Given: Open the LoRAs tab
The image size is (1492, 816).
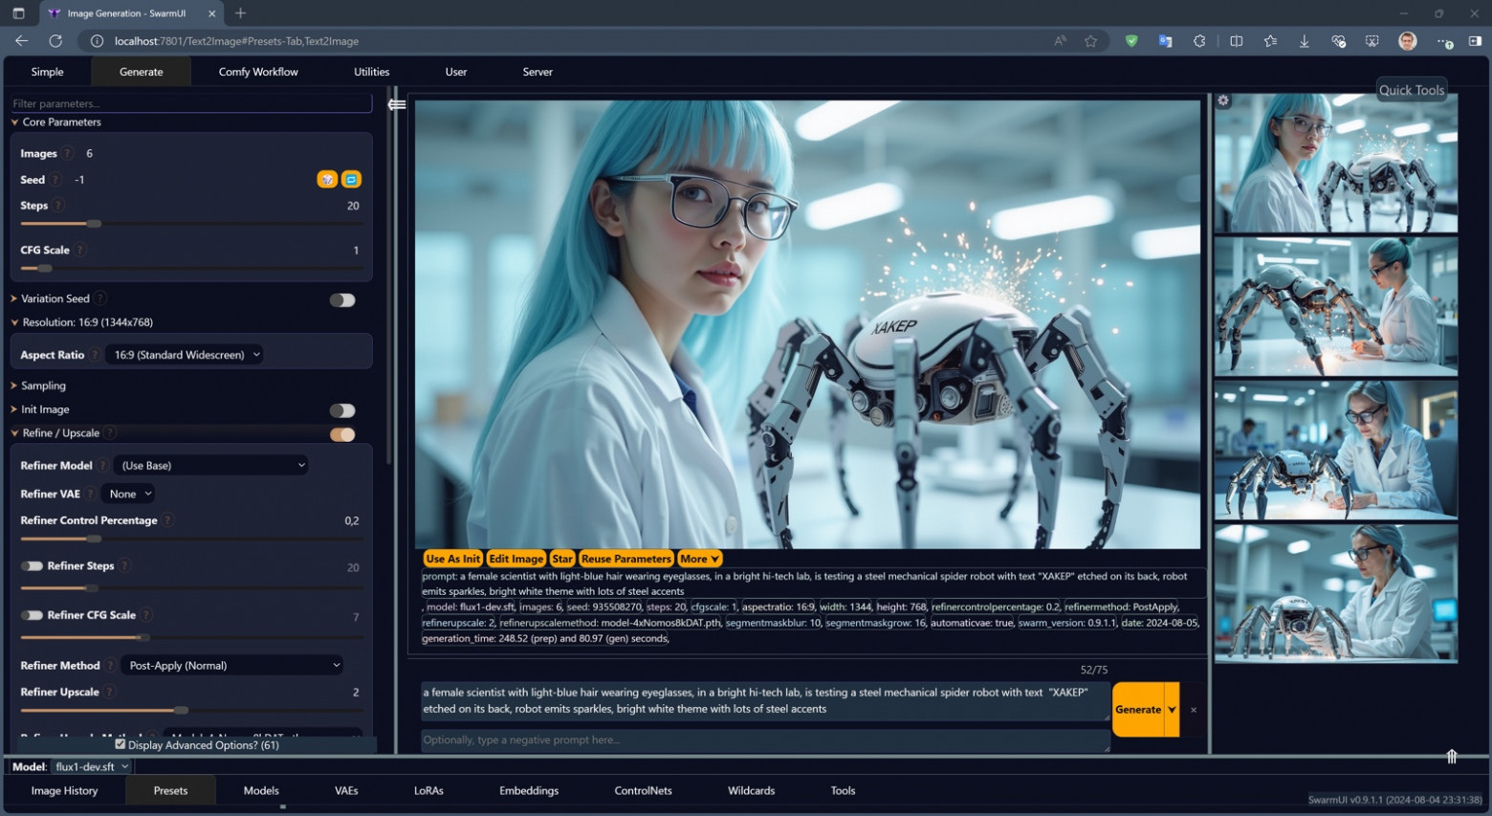Looking at the screenshot, I should click(x=428, y=791).
